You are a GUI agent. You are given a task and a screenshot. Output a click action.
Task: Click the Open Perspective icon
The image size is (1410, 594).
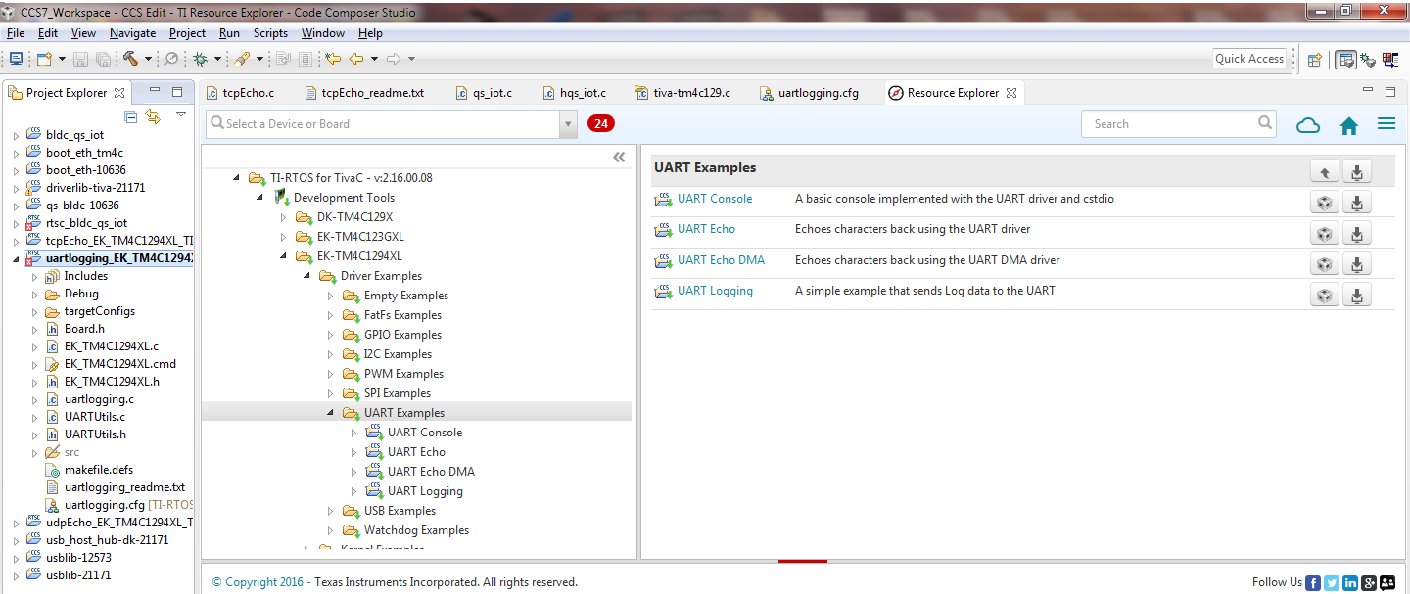tap(1315, 59)
